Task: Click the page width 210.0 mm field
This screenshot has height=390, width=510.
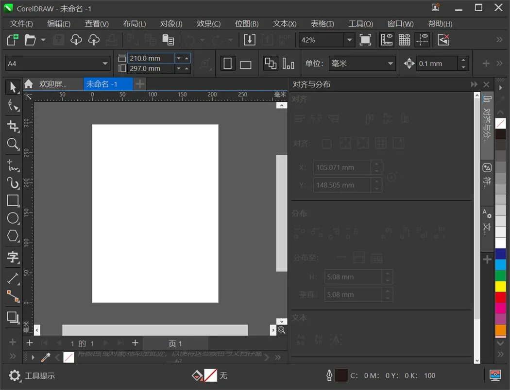Action: 151,58
